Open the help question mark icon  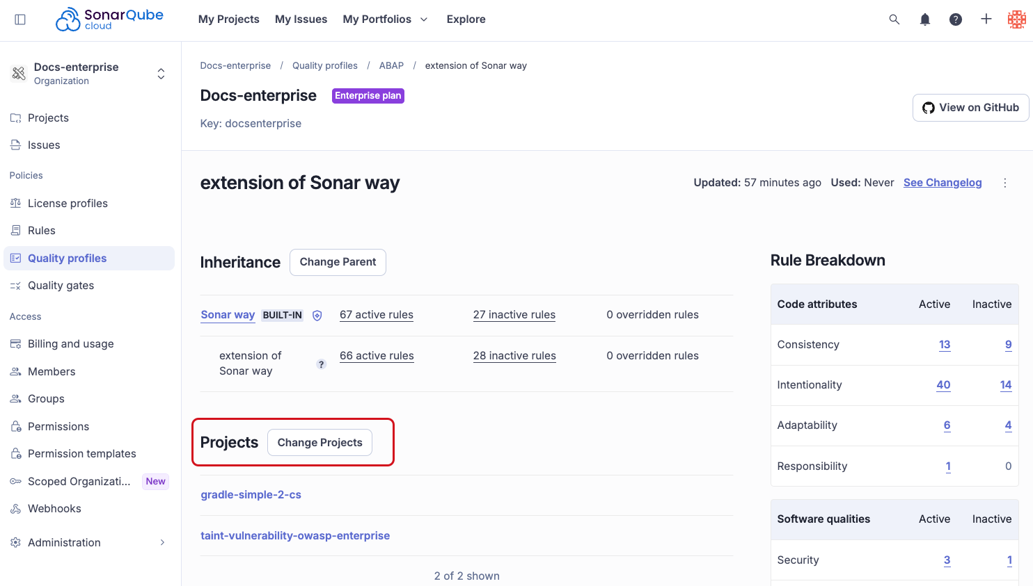click(956, 19)
